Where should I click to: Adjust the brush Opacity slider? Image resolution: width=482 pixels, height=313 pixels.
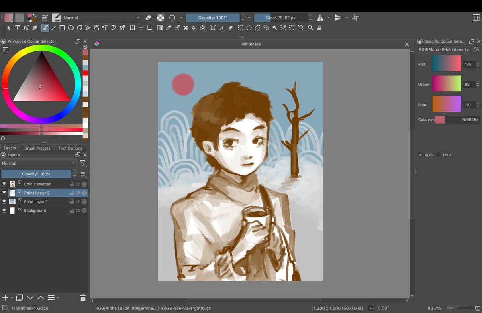pos(213,18)
